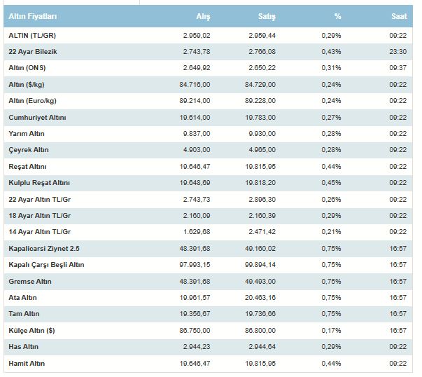This screenshot has height=377, width=422.
Task: Select 18 Ayar Altın TL/Gr
Action: (208, 216)
